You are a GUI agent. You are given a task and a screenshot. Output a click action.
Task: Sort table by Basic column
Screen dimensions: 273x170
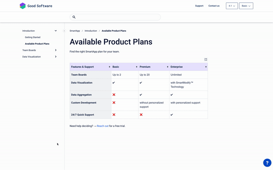(x=136, y=67)
